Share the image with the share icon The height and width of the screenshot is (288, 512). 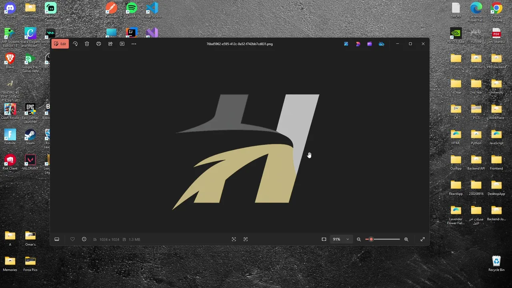110,44
